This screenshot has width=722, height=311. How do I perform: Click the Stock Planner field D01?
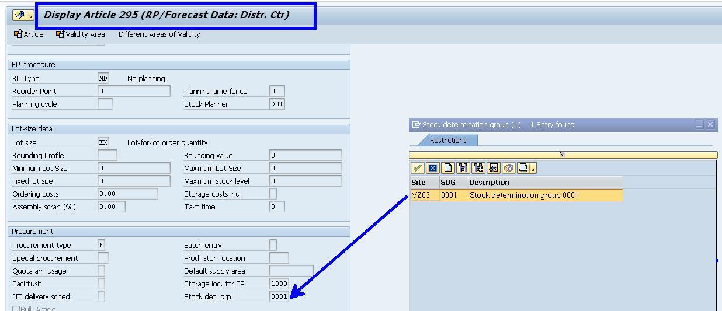tap(277, 104)
